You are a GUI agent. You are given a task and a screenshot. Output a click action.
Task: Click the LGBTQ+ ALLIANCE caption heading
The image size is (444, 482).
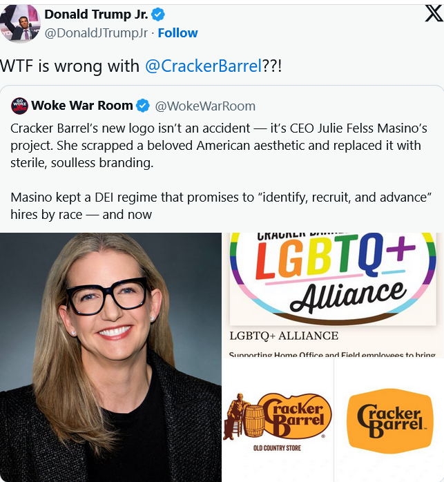pos(284,336)
